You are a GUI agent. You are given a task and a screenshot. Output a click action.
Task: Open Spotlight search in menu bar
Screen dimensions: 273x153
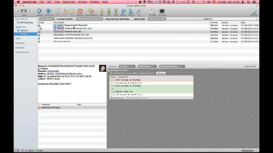(248, 2)
